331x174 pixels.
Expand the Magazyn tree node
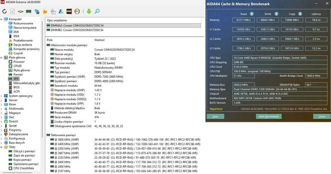(x=1, y=113)
